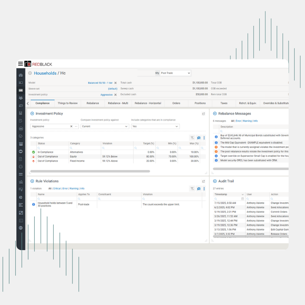Click the Rule Violations Name filter field
This screenshot has width=305, height=305.
(x=56, y=199)
